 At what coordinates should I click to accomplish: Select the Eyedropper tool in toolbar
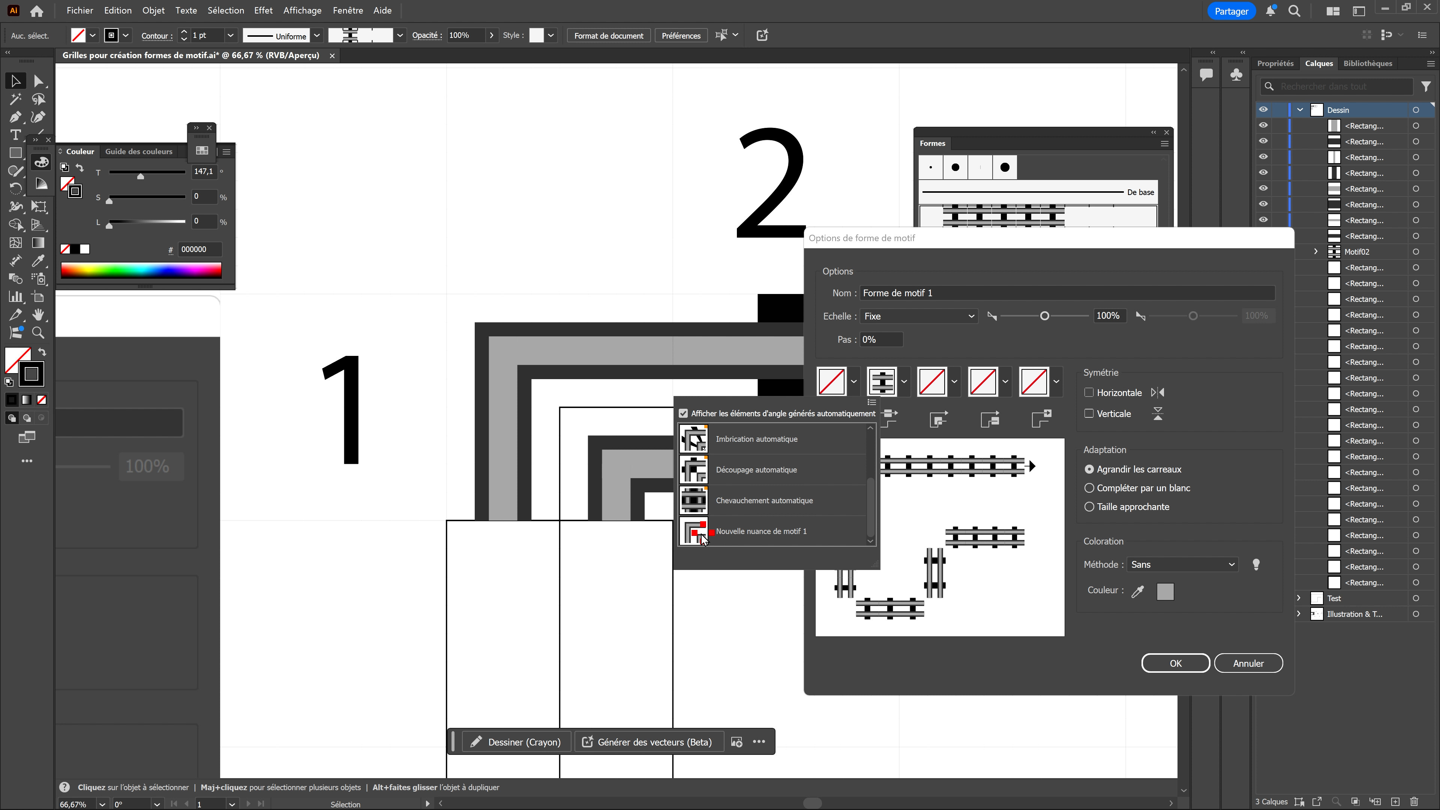[38, 261]
